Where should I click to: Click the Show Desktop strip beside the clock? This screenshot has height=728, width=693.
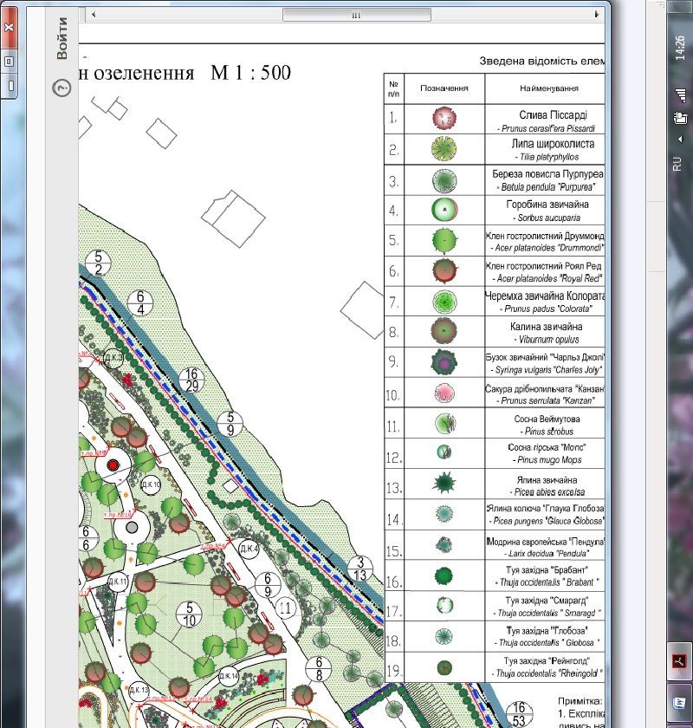678,7
